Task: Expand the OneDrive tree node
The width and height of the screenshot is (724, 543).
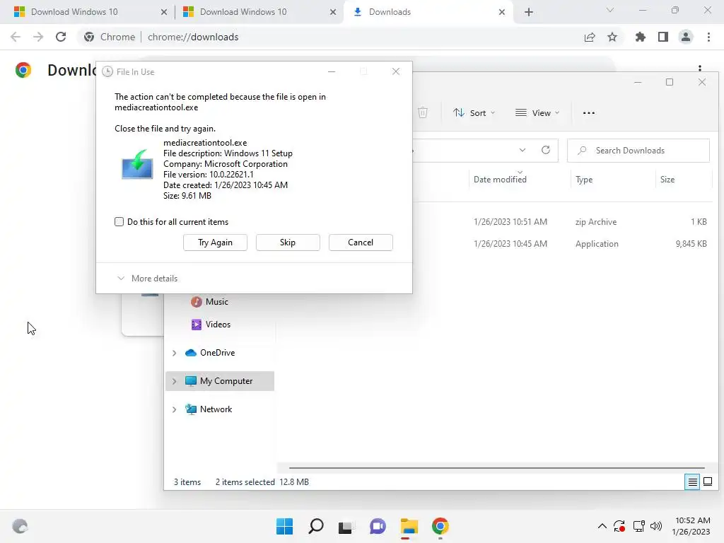Action: 174,353
